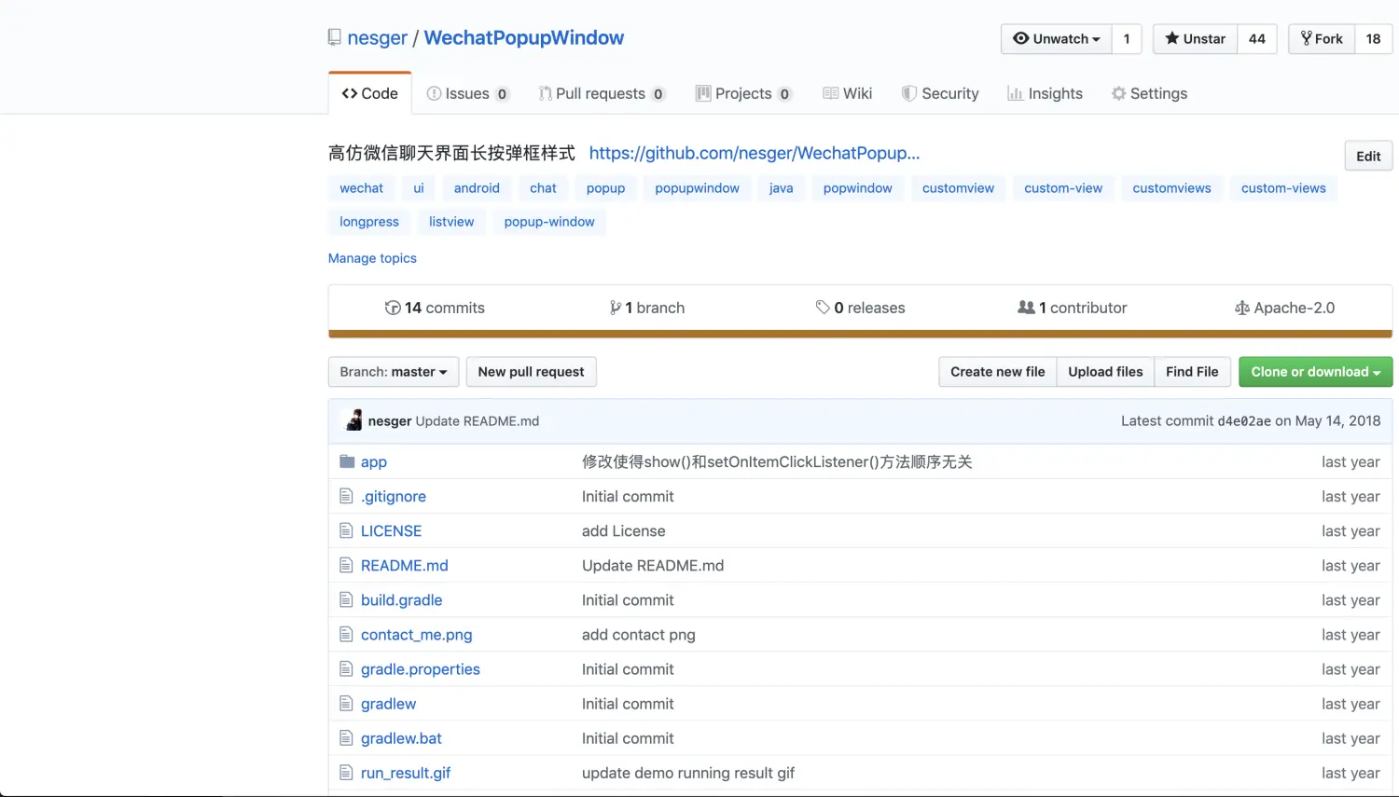
Task: Switch to the Code tab
Action: (x=370, y=93)
